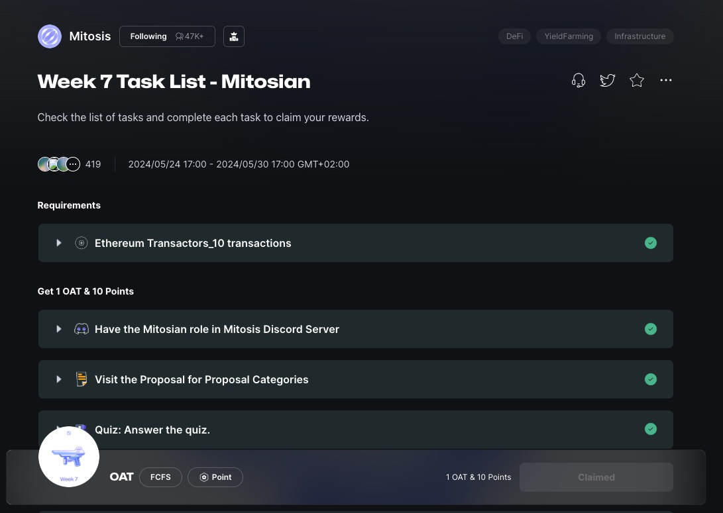This screenshot has height=513, width=723.
Task: Open the headset support icon
Action: (x=579, y=81)
